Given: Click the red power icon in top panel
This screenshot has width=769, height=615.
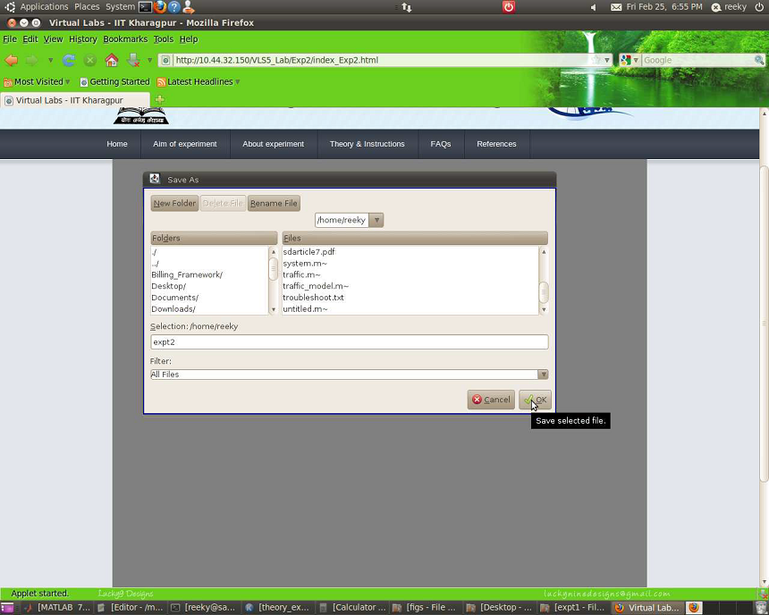Looking at the screenshot, I should pos(509,7).
